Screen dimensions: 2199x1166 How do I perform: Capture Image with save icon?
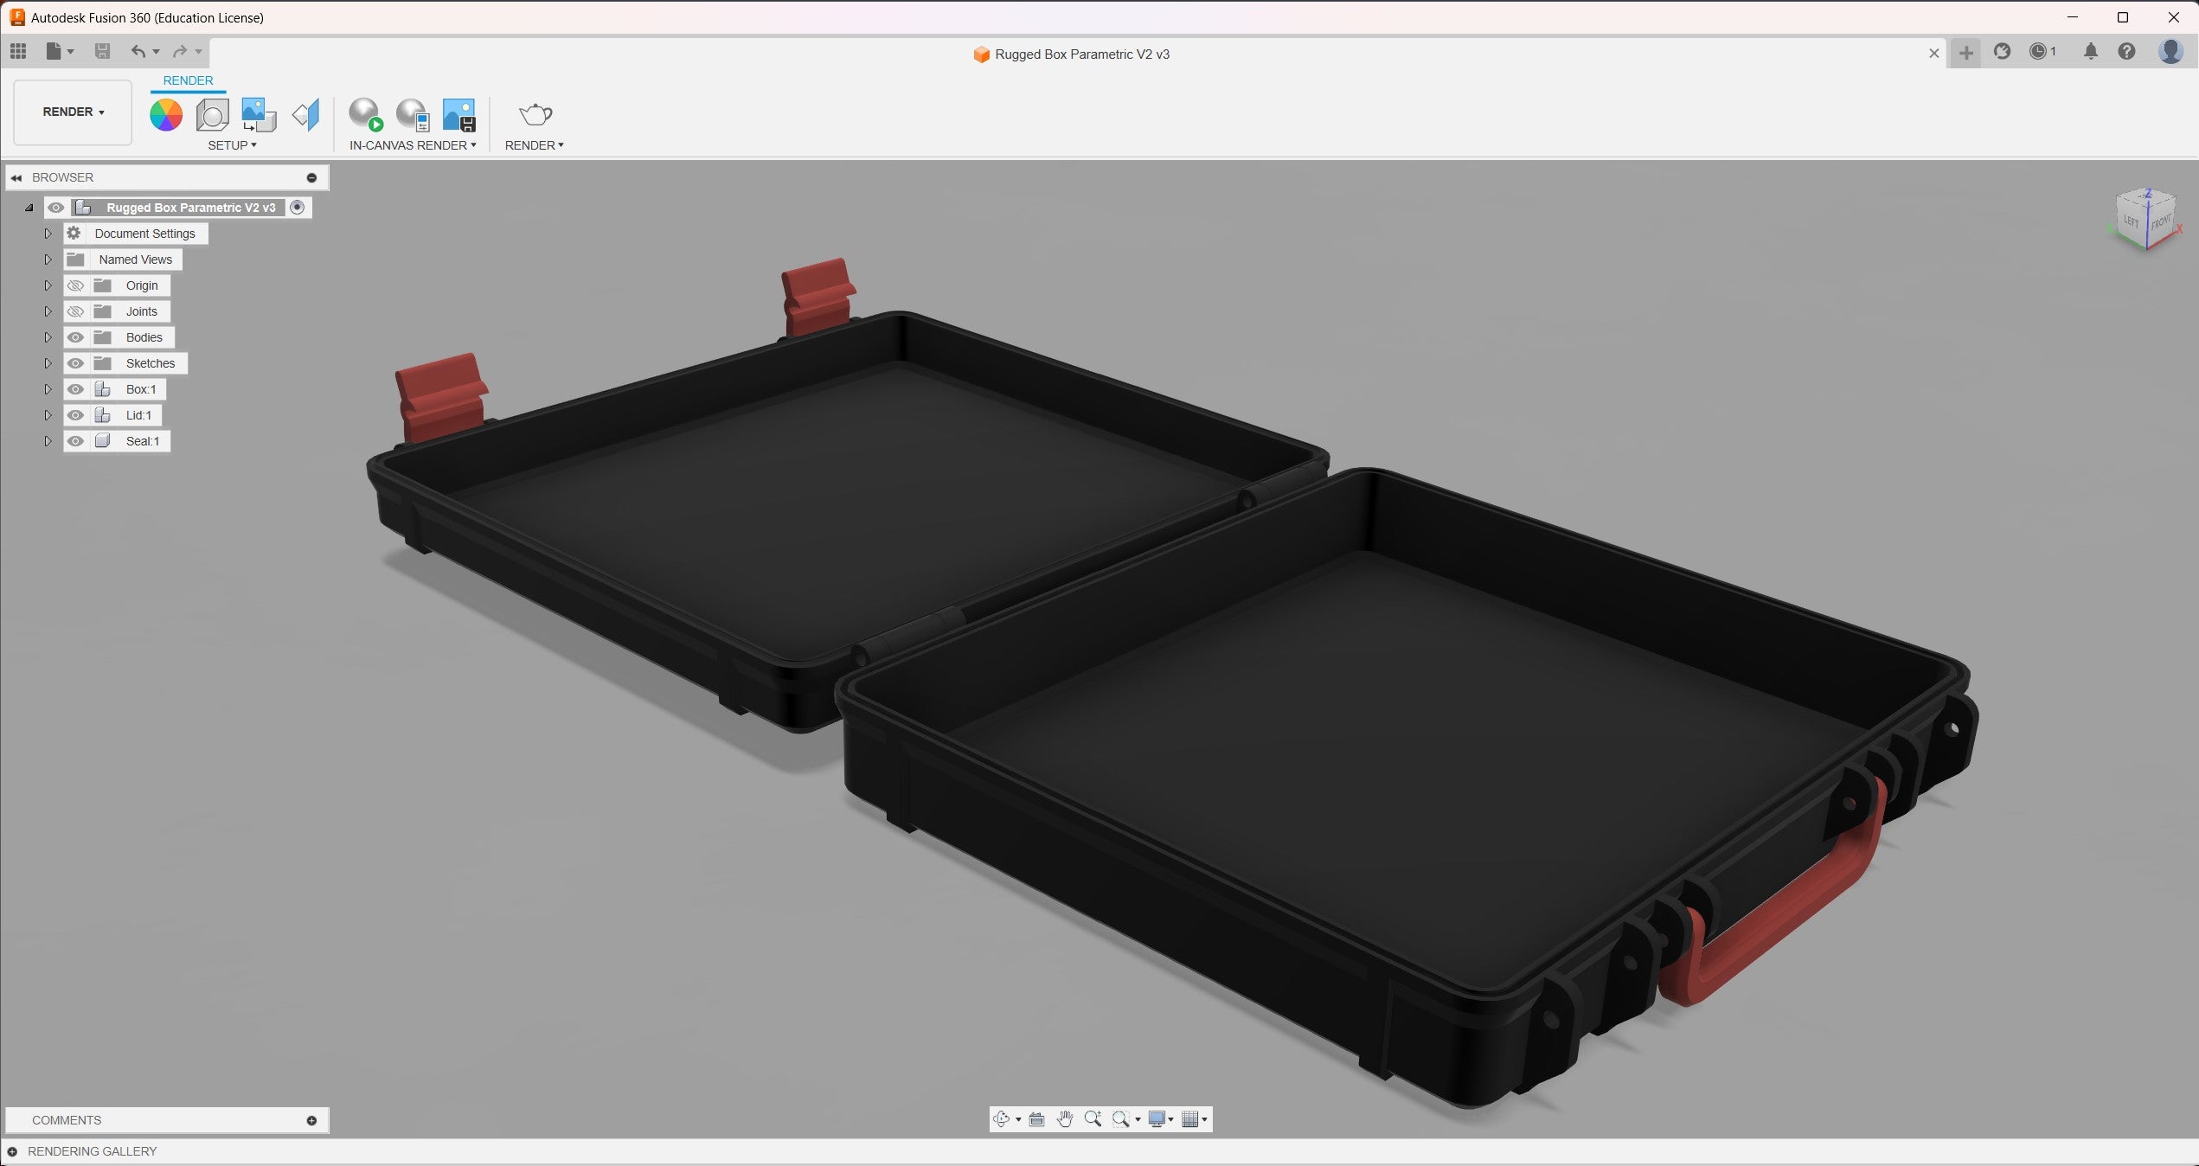pyautogui.click(x=459, y=114)
